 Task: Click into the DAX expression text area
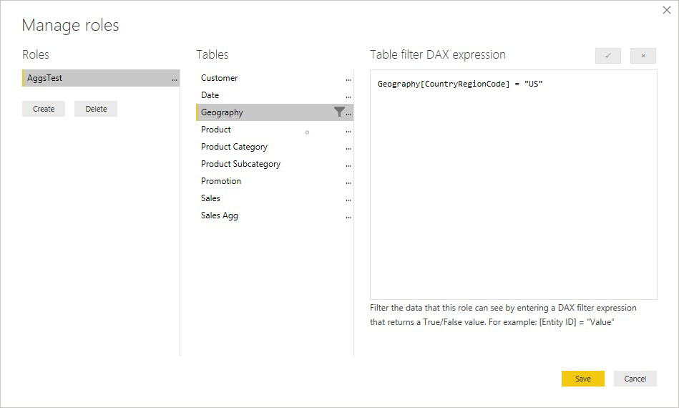tap(514, 185)
